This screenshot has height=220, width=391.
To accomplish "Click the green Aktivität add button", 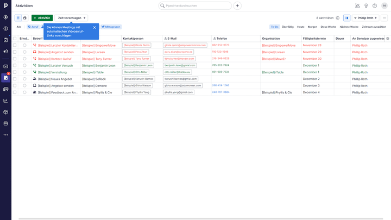I will tap(42, 18).
